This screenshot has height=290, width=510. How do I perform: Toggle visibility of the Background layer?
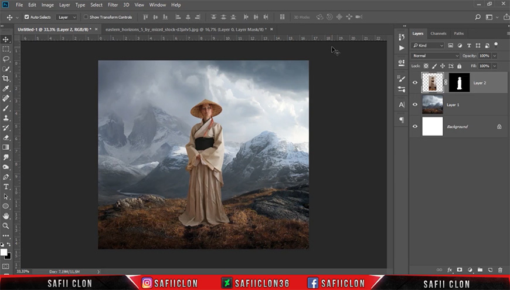415,126
